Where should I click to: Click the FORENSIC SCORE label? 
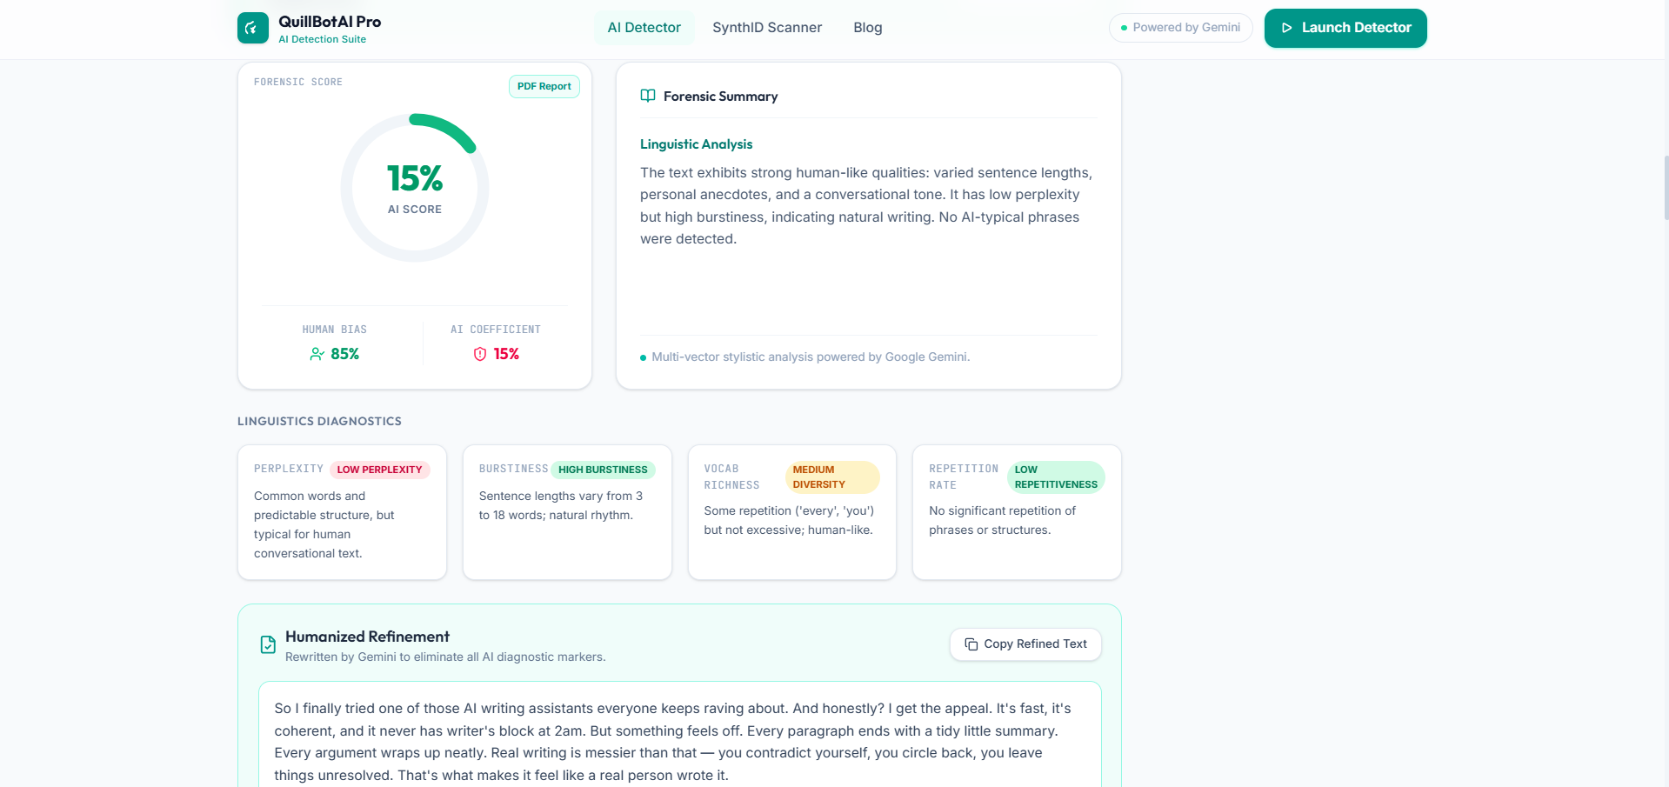click(x=298, y=82)
